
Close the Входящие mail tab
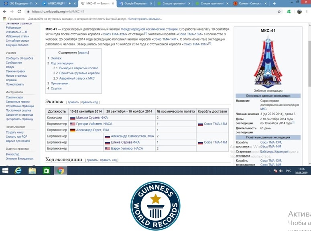(36, 3)
